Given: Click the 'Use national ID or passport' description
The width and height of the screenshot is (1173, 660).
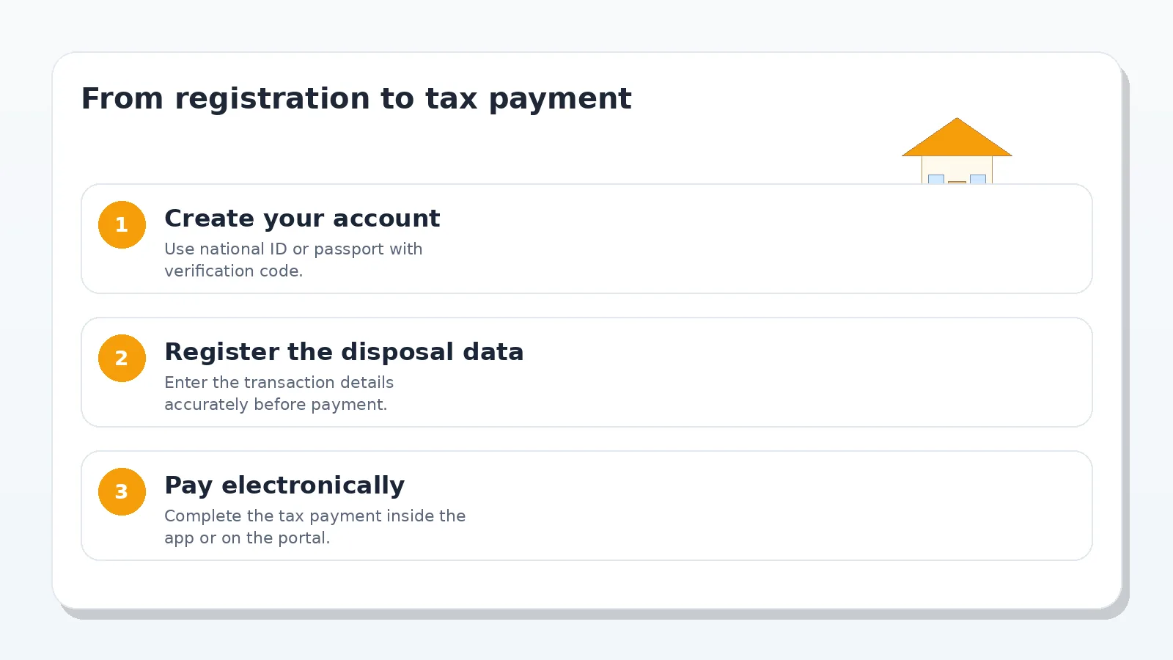Looking at the screenshot, I should (293, 260).
